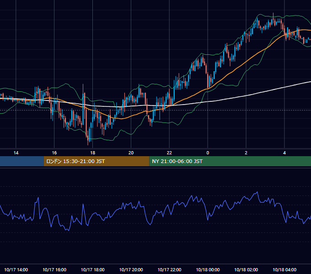Click the London 15:30-21:00 JST session bar
The width and height of the screenshot is (311, 274).
pyautogui.click(x=97, y=161)
